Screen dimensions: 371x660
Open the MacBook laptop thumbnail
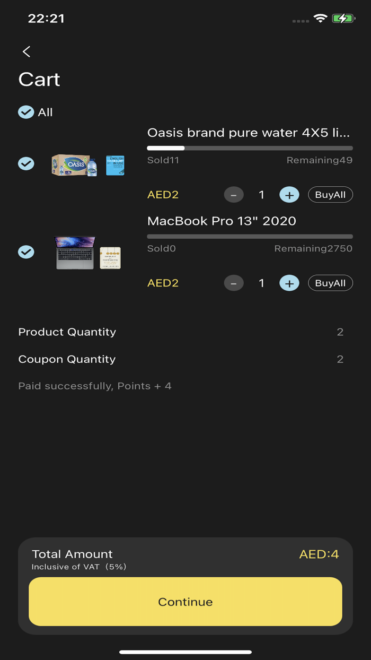(75, 253)
